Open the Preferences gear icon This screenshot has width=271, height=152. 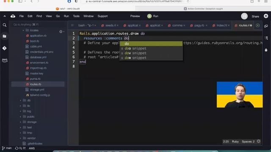pos(266,16)
